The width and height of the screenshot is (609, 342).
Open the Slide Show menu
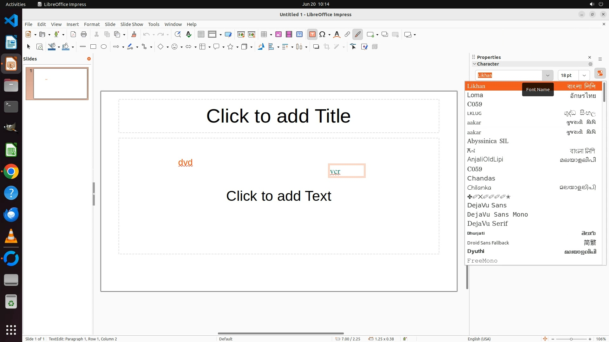pyautogui.click(x=132, y=24)
